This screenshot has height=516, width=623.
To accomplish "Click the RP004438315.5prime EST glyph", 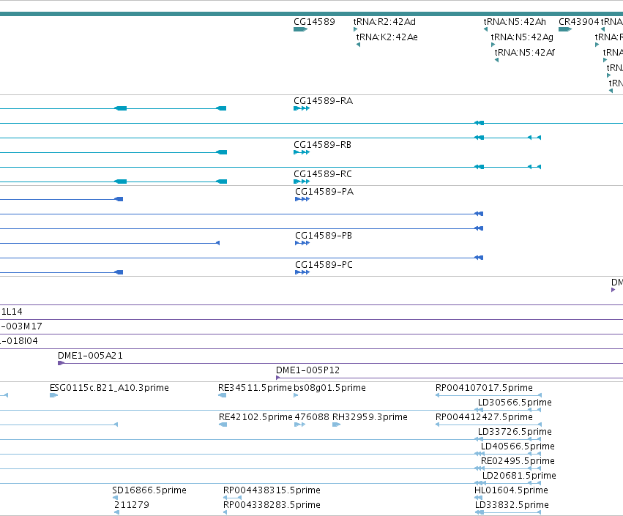I will [x=232, y=498].
